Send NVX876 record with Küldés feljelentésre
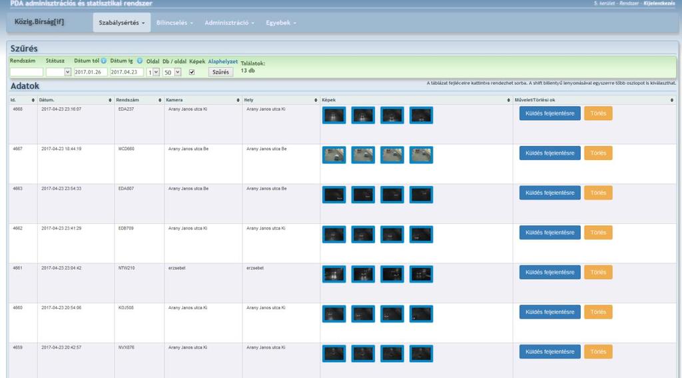Viewport: 682px width, 378px height. 549,351
